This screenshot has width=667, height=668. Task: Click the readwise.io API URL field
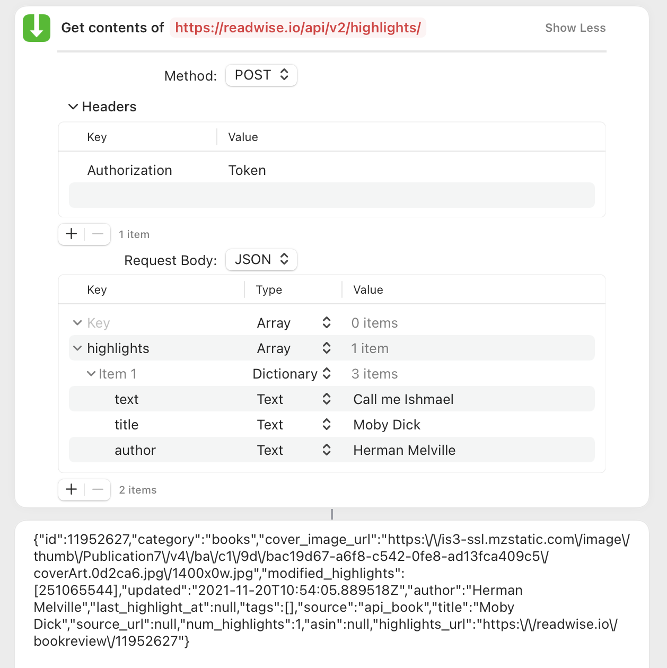pos(298,28)
